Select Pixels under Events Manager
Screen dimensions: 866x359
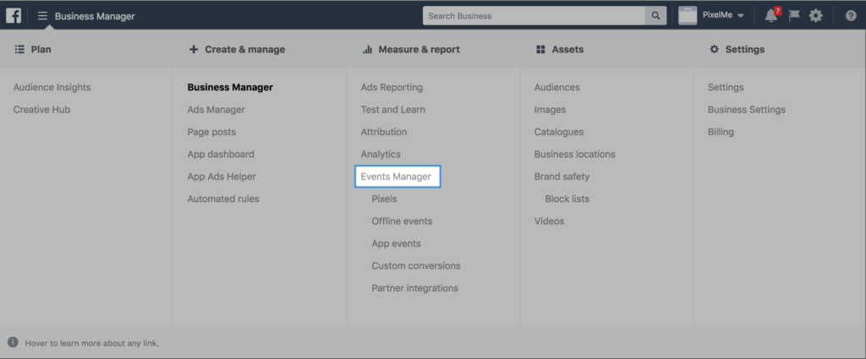coord(384,199)
